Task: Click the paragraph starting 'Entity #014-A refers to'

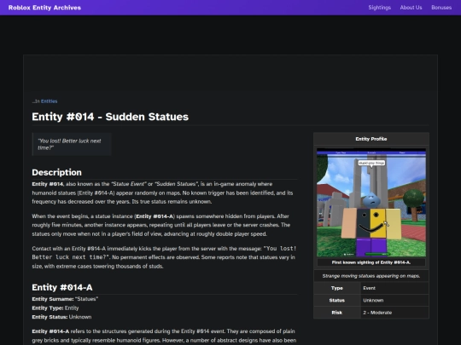Action: pyautogui.click(x=164, y=336)
